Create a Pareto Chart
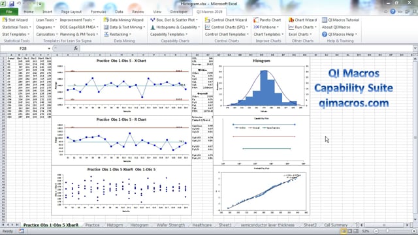Screen dimensions: 418x235 pyautogui.click(x=267, y=20)
